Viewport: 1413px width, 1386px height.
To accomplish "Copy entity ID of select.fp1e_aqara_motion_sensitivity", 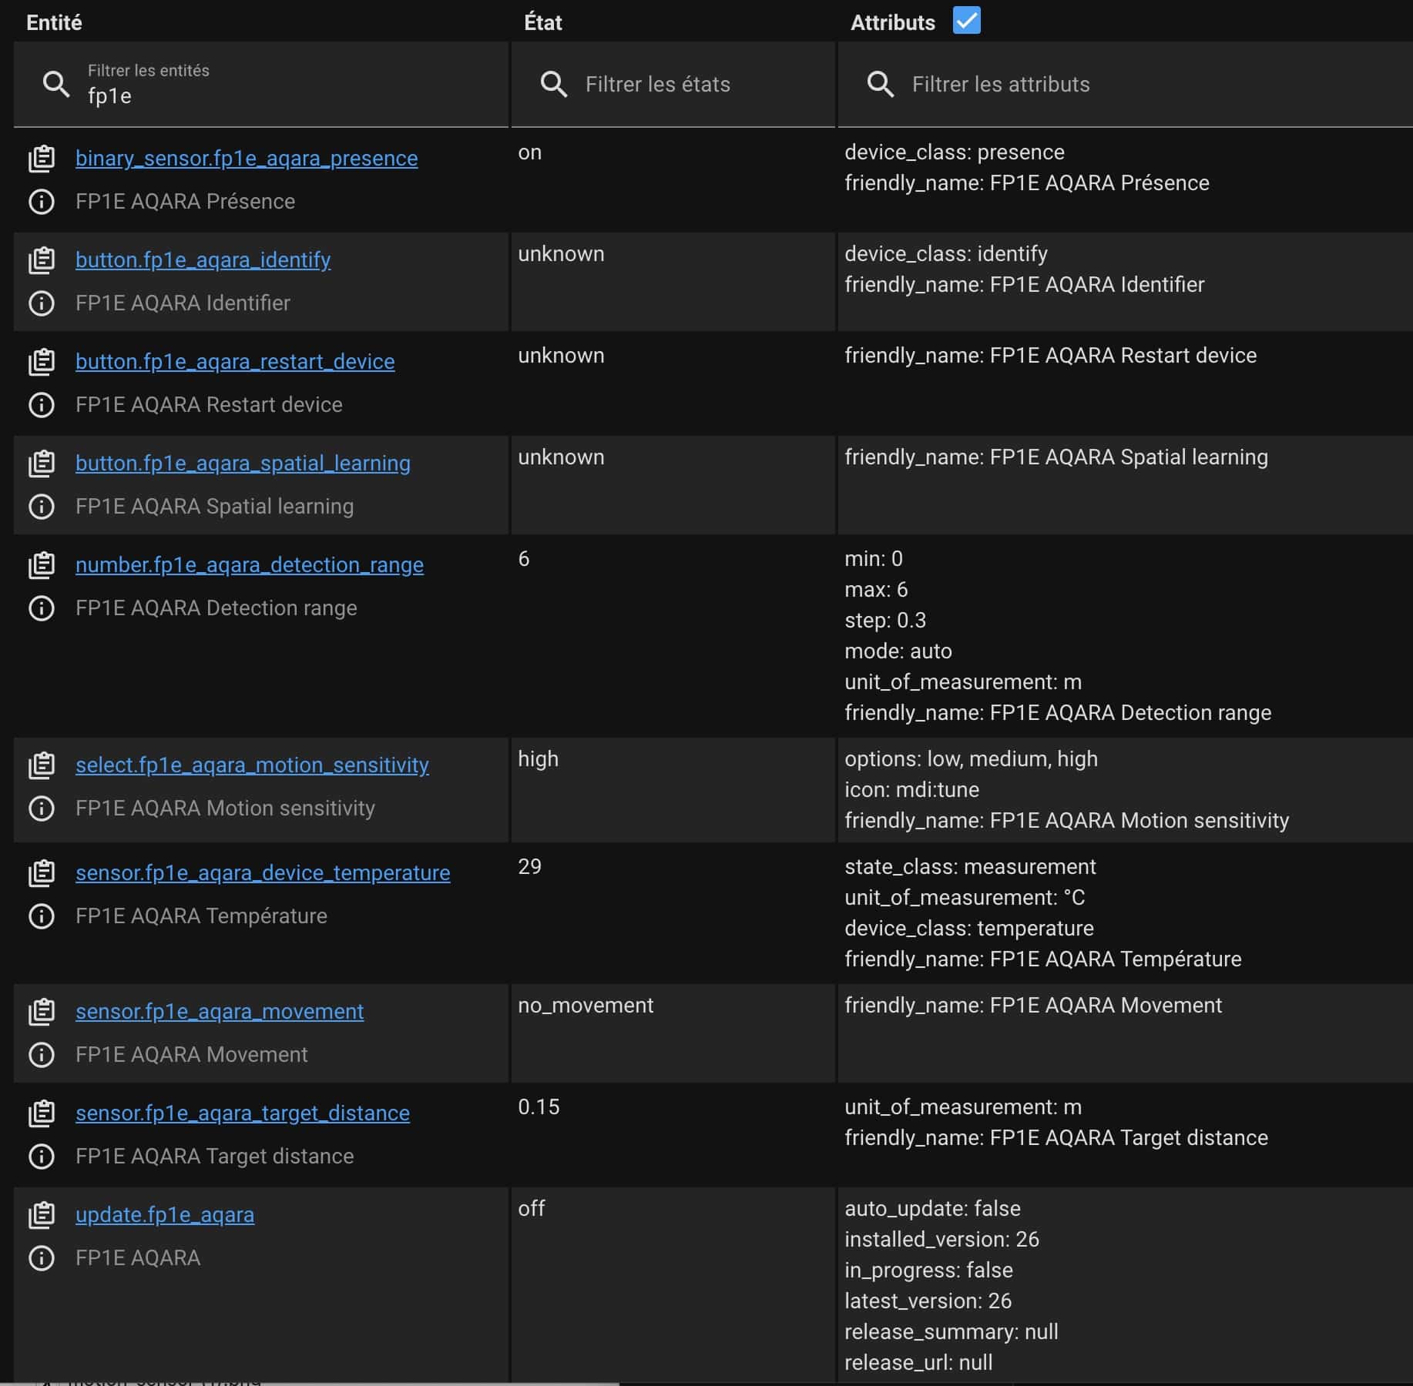I will (x=42, y=765).
